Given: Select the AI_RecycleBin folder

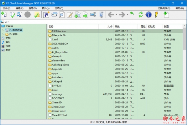Looking at the screenshot, I should pyautogui.click(x=115, y=52).
